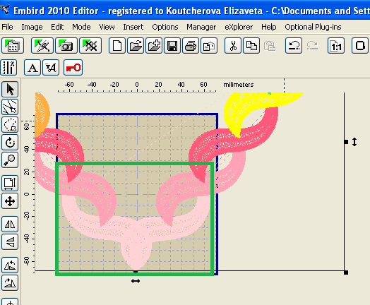Viewport: 370px width, 305px height.
Task: Select the arrow pointer tool
Action: 10,90
